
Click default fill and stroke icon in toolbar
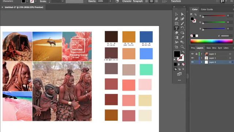[x=175, y=60]
